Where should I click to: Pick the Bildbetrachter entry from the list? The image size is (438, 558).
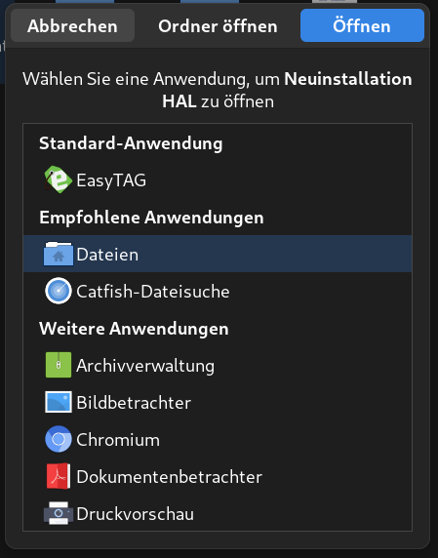point(218,402)
